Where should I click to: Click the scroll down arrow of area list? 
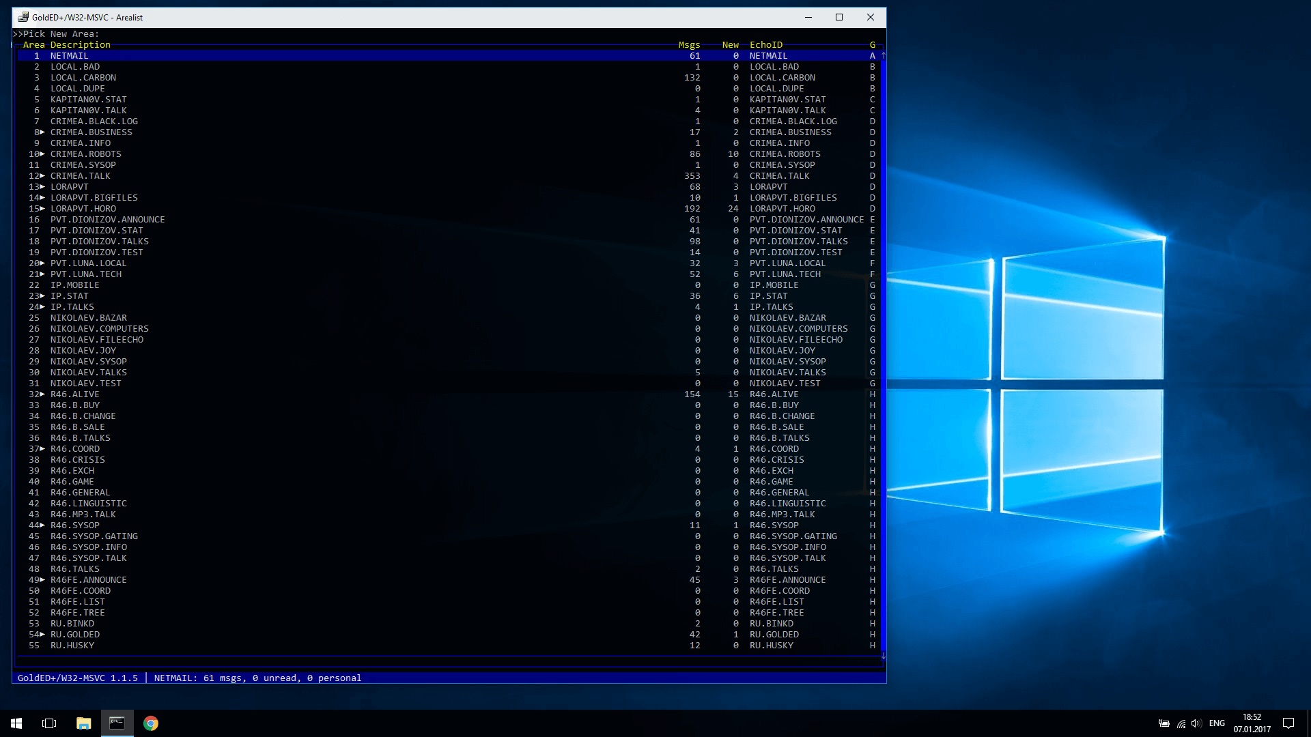pos(884,656)
